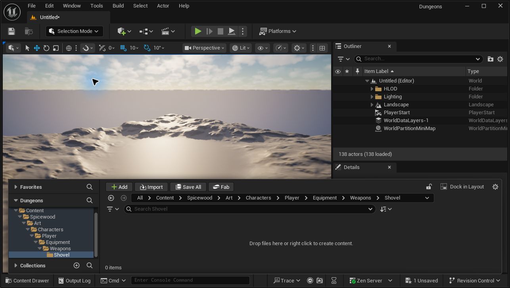Click the hourglass icon in the status bar
This screenshot has width=510, height=288.
coord(334,280)
